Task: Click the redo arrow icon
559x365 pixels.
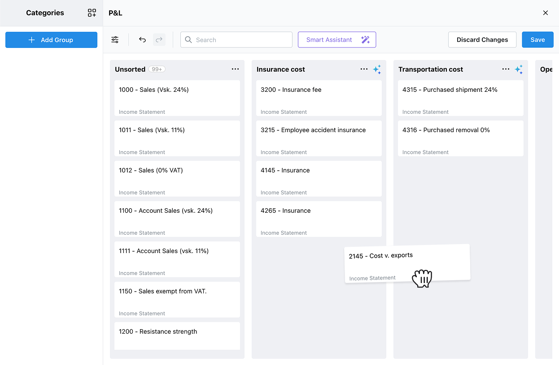Action: tap(159, 40)
